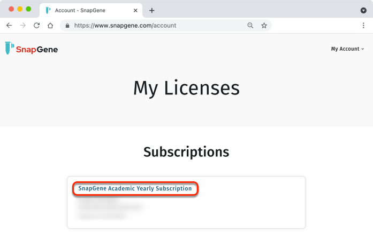Open a new browser tab
Viewport: 373px width, 232px height.
(x=152, y=11)
